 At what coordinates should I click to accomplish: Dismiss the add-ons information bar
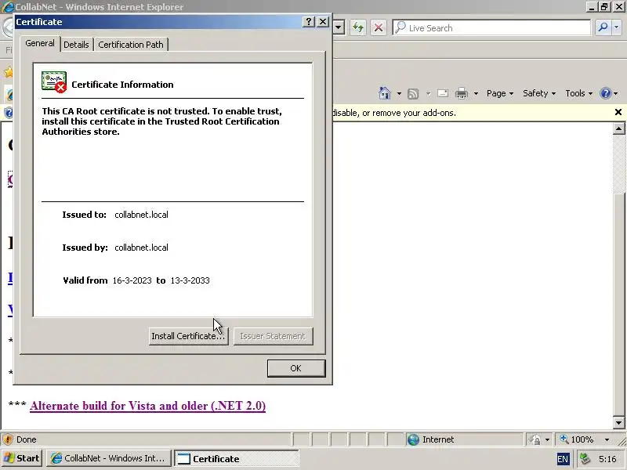[618, 112]
